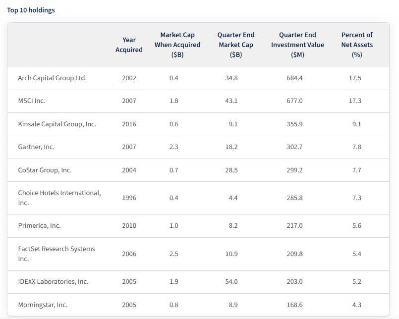The width and height of the screenshot is (399, 319).
Task: Click the 302.7 investment value cell
Action: (x=295, y=147)
